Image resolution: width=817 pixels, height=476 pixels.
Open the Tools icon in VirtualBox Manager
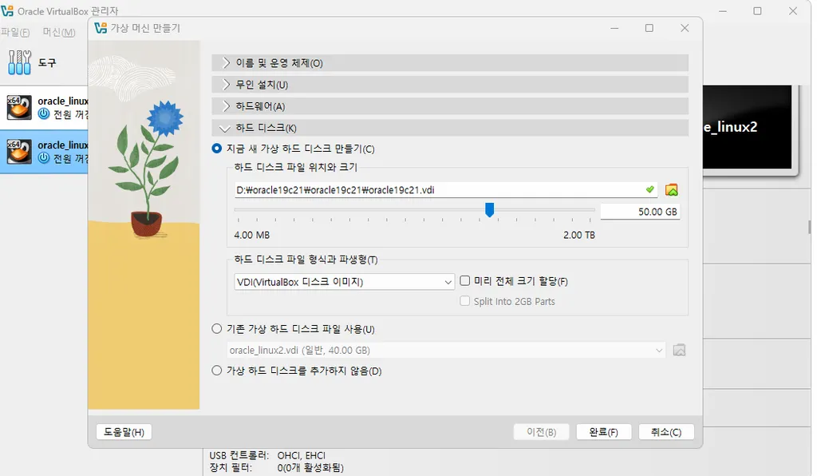pos(19,62)
